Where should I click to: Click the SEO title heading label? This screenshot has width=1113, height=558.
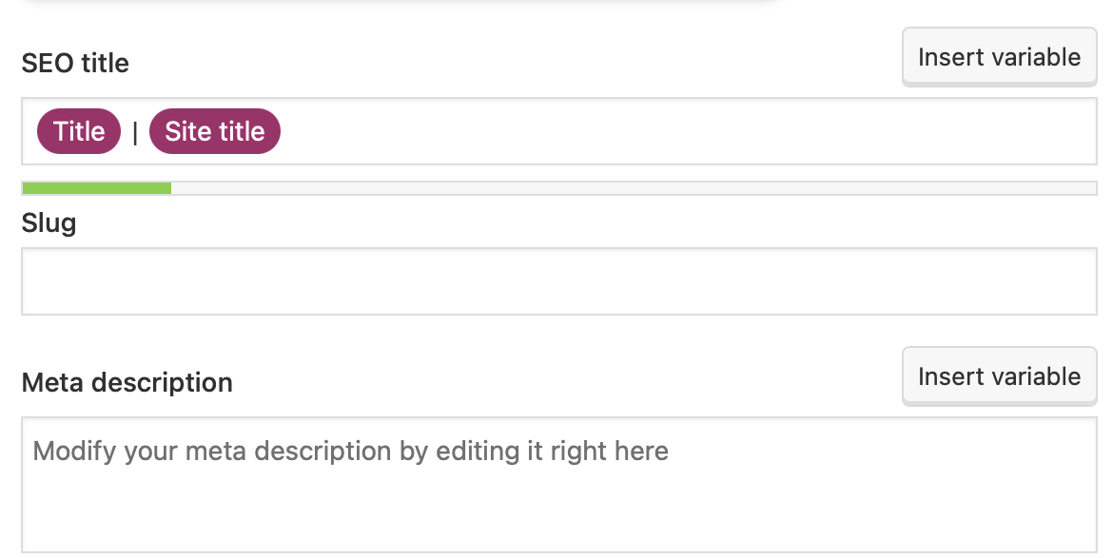[x=75, y=63]
